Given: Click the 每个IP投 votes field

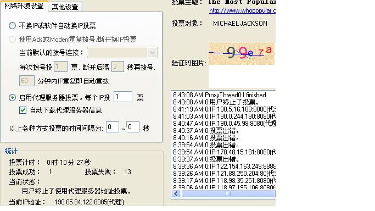Looking at the screenshot, I should pos(122,97).
